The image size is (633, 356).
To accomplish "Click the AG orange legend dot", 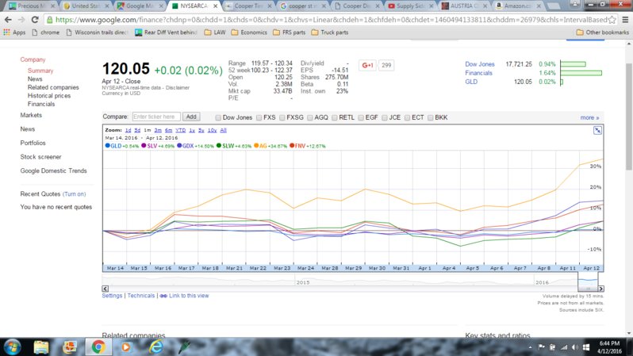I will 256,146.
